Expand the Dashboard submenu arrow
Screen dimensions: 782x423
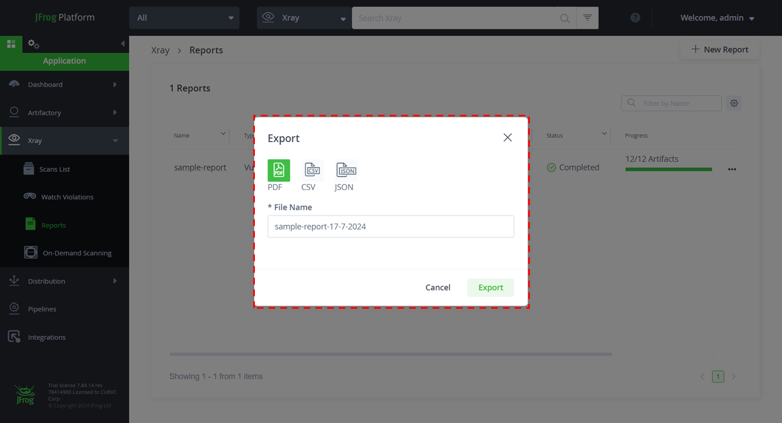point(115,85)
